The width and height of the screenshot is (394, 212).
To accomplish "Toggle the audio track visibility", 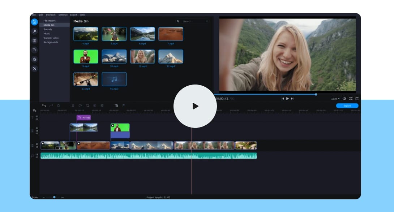I will pos(37,154).
